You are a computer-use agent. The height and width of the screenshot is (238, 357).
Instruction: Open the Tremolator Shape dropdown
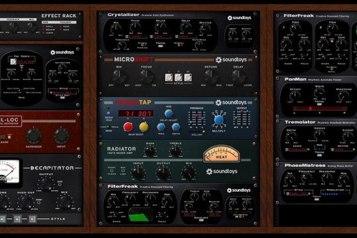click(x=297, y=150)
